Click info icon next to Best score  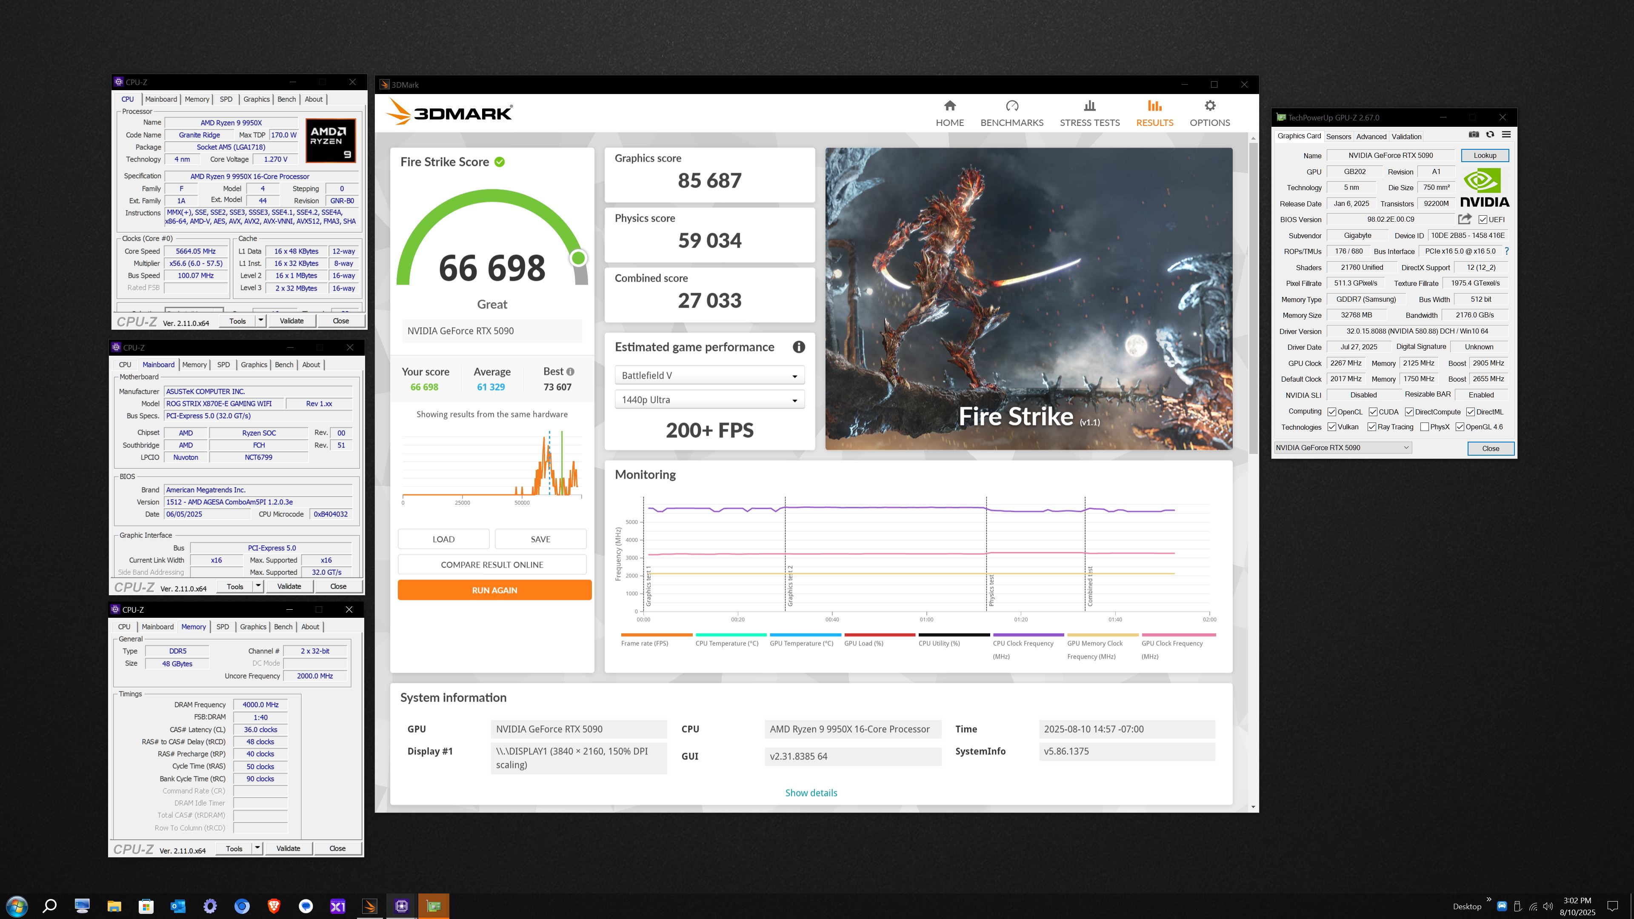(x=570, y=372)
